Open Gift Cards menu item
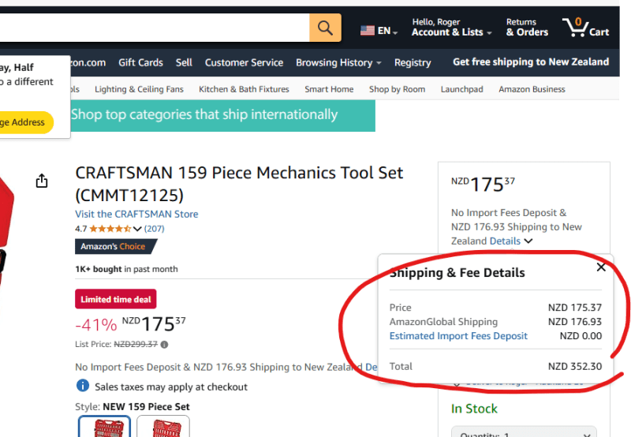The width and height of the screenshot is (631, 437). pyautogui.click(x=140, y=62)
